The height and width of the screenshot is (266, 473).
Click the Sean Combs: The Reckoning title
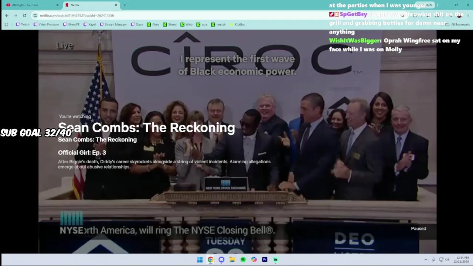146,127
